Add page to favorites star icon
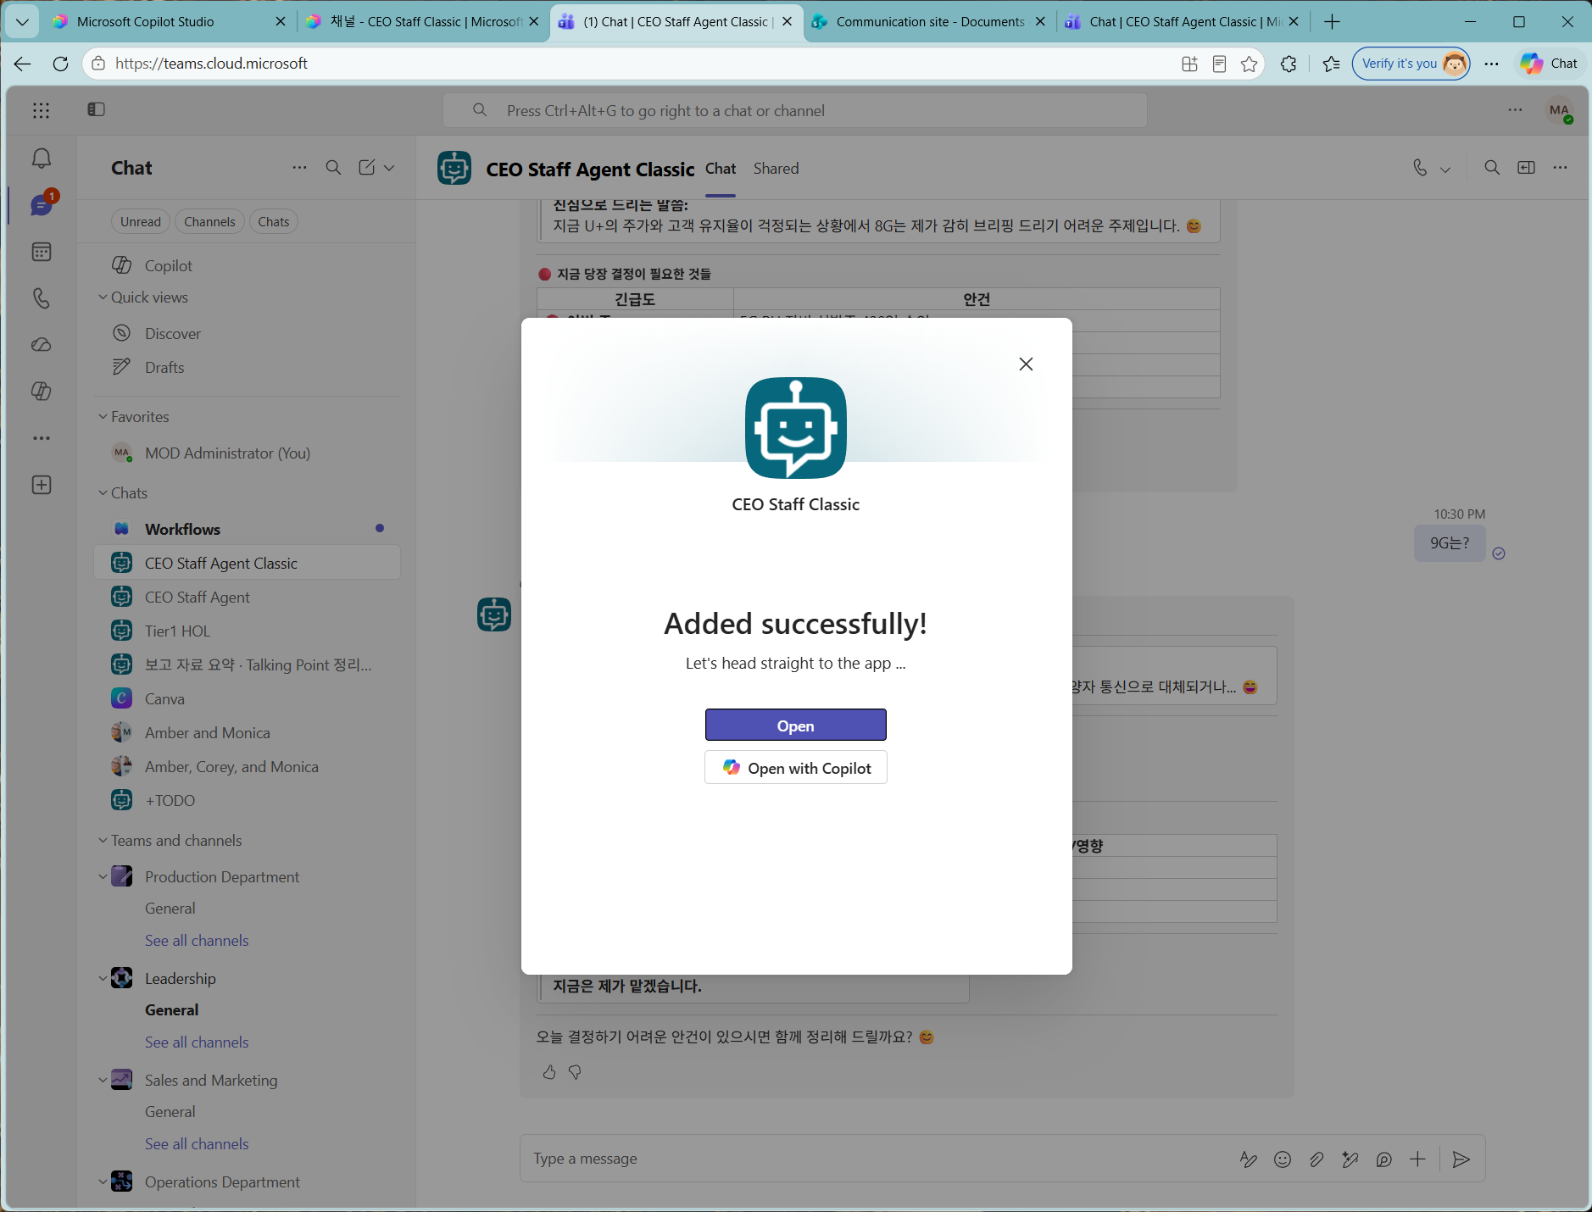 pos(1249,64)
